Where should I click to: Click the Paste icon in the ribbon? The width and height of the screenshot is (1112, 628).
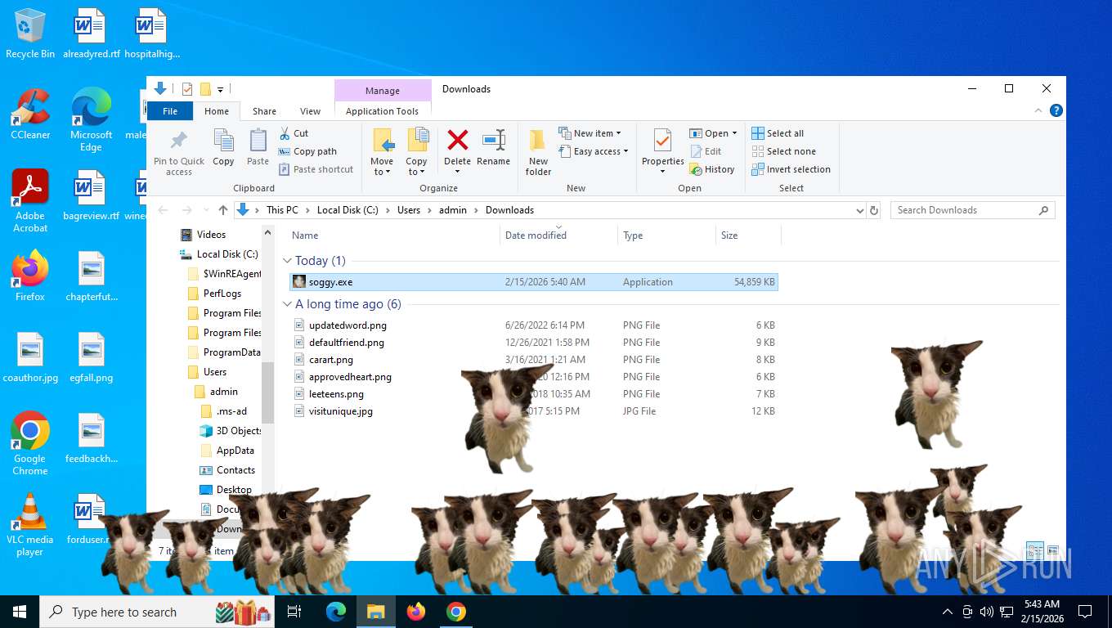[x=258, y=147]
